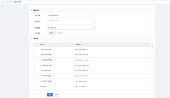Go to second breadcrumb level
The width and height of the screenshot is (170, 98).
coord(9,2)
